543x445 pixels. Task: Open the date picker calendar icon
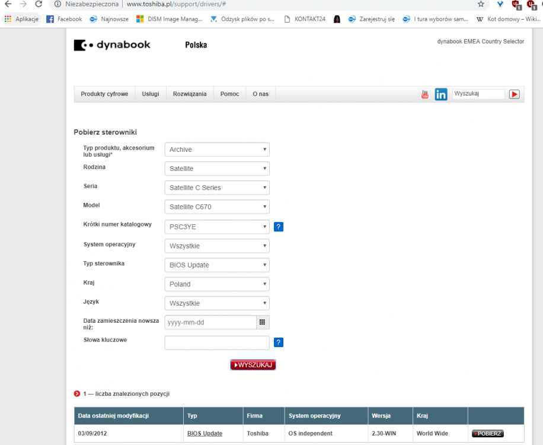tap(262, 322)
